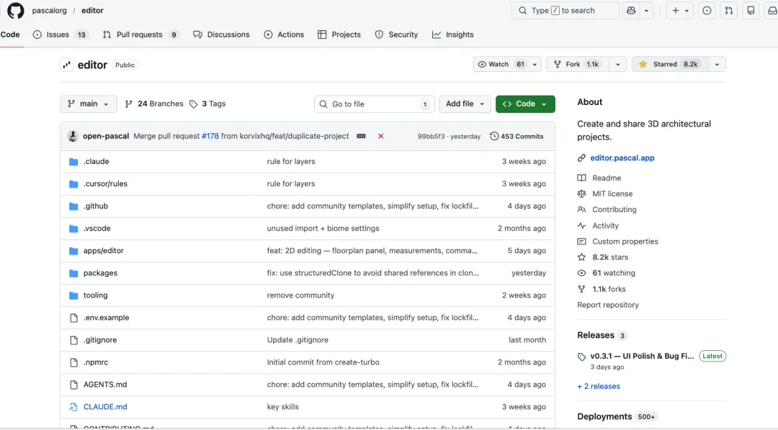Open Copilot chat icon

[632, 11]
